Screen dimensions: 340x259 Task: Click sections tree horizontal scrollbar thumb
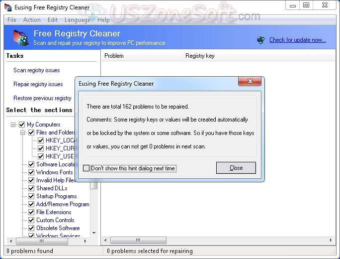coord(42,241)
